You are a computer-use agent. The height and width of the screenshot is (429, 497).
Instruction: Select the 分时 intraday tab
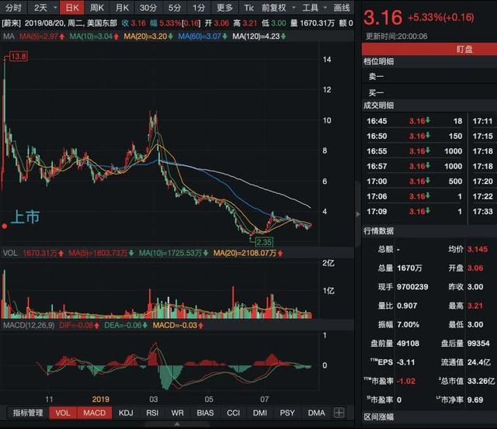13,7
